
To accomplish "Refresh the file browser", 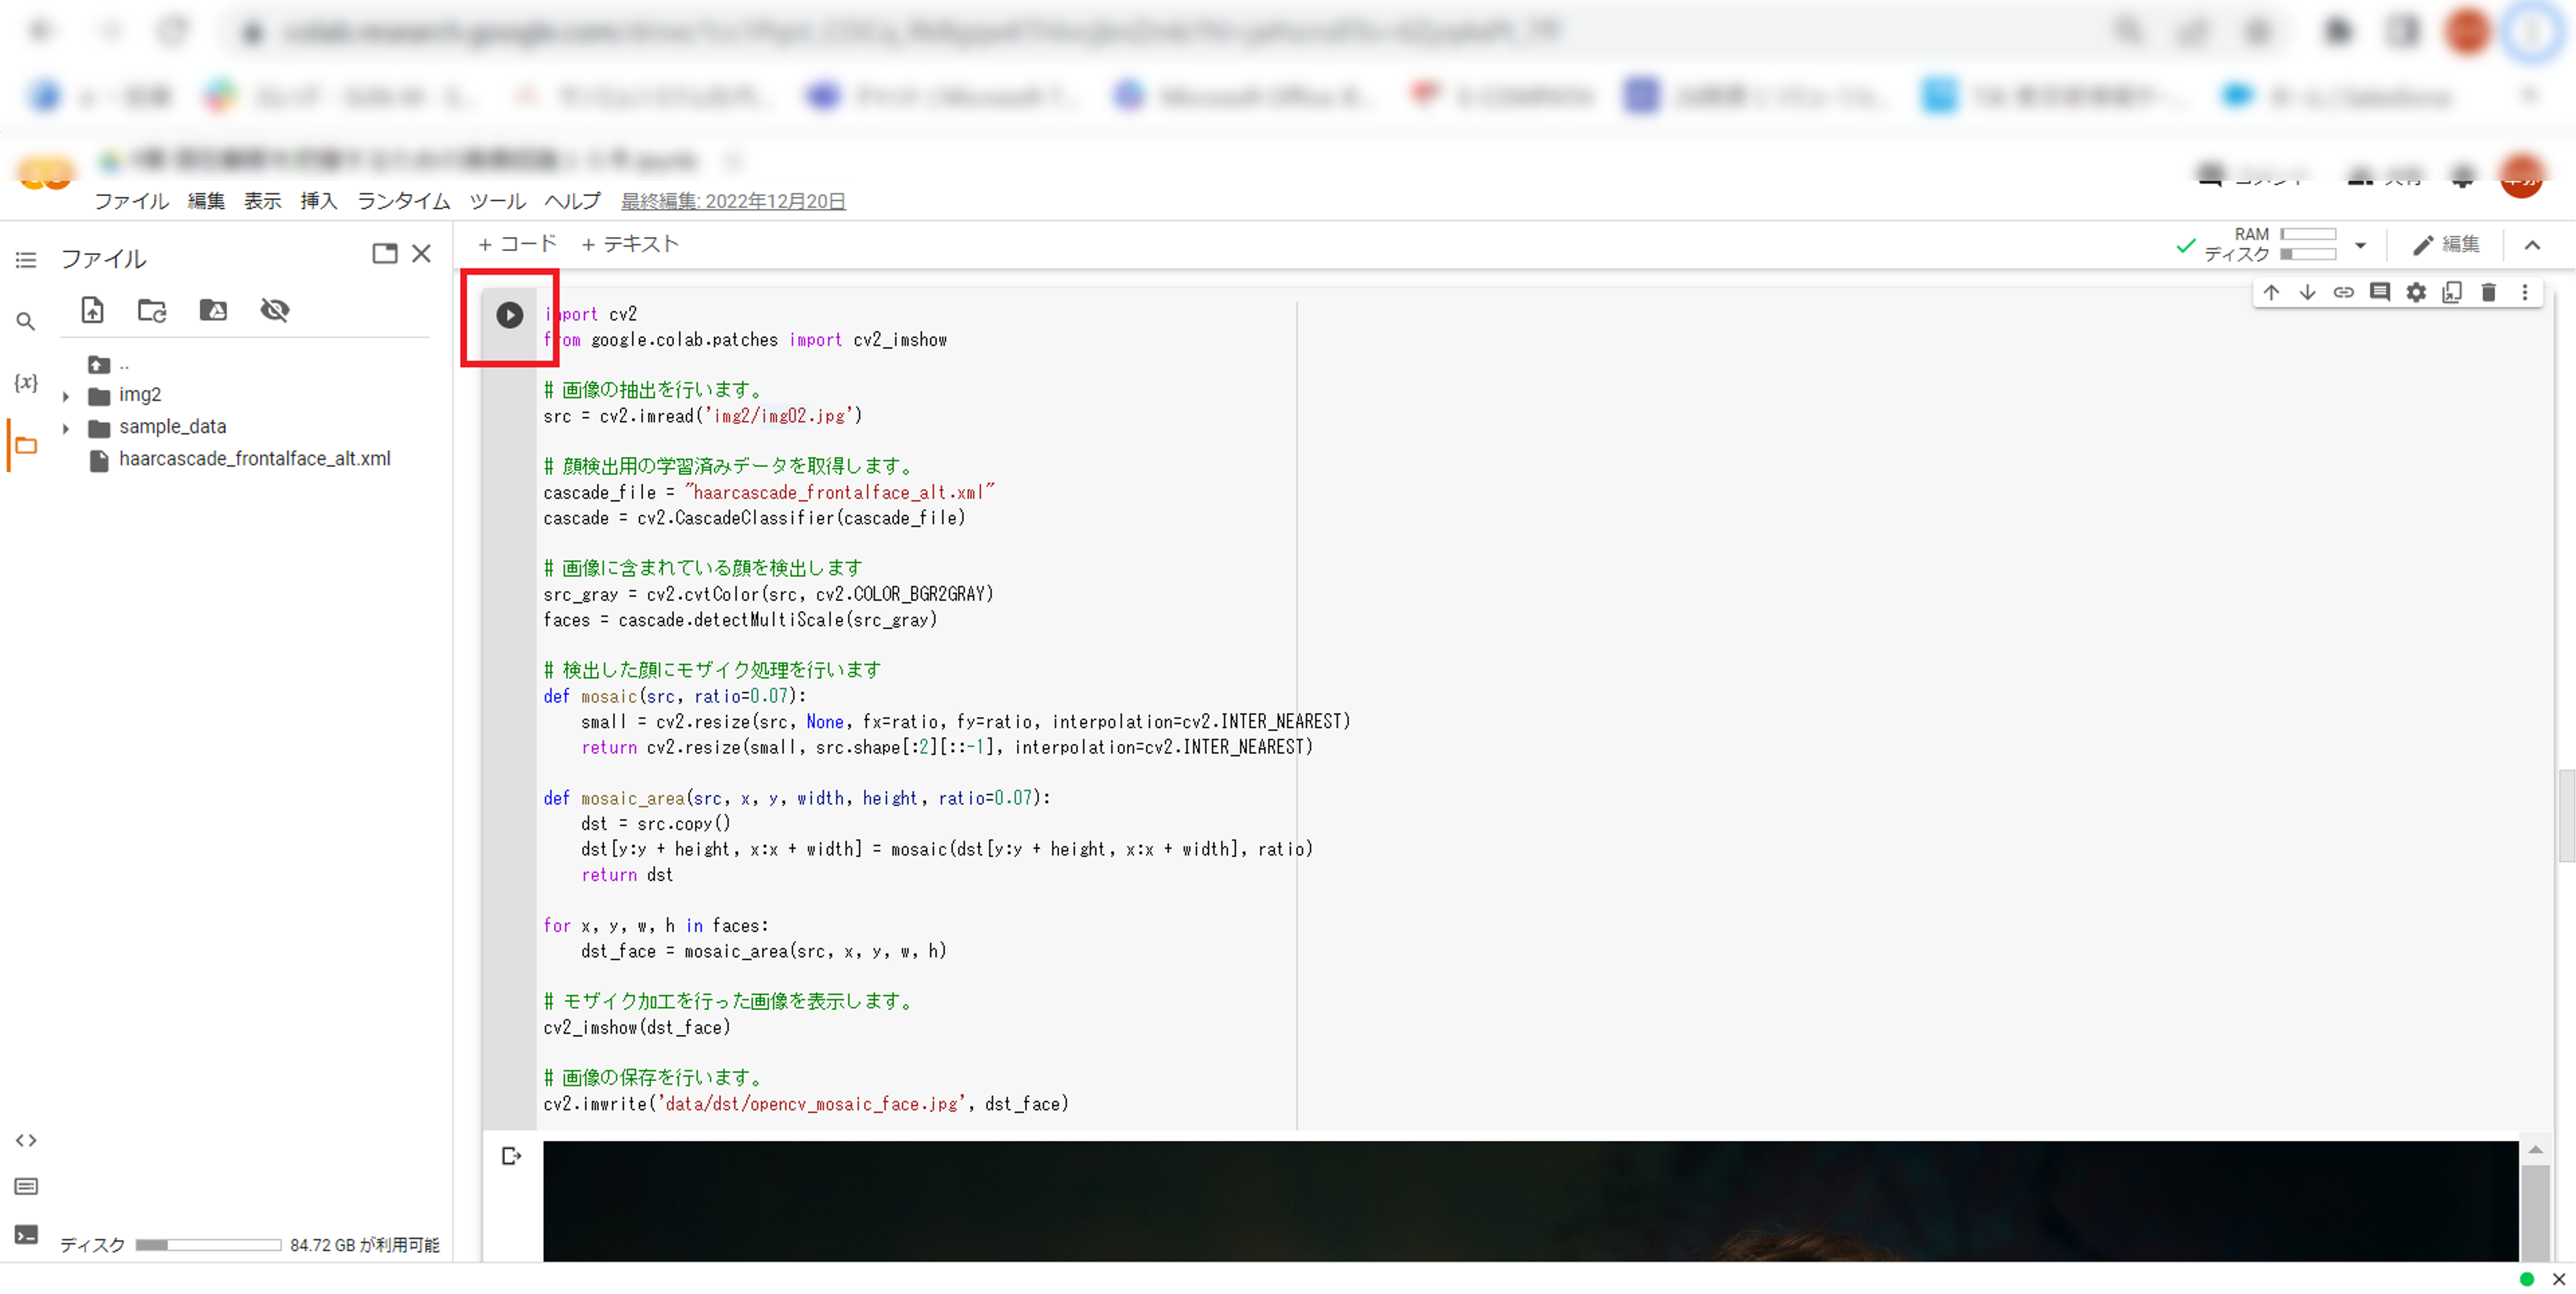I will pyautogui.click(x=152, y=310).
